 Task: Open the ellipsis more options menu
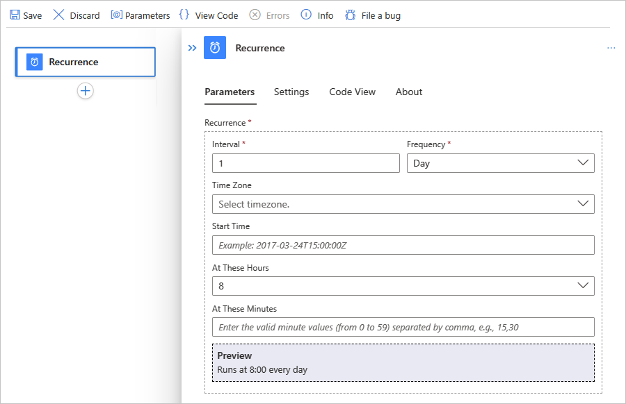point(611,48)
